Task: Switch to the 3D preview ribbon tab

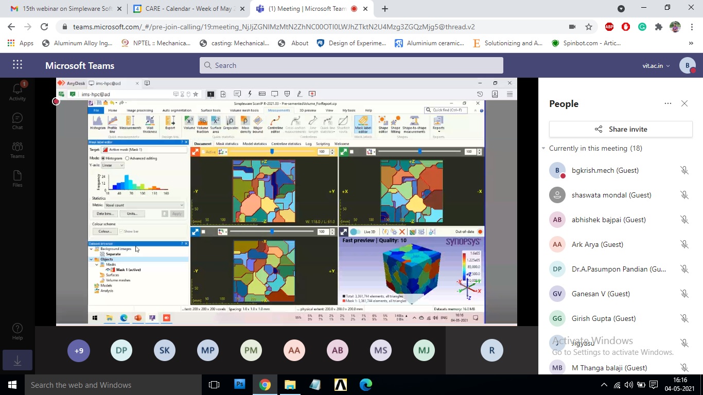Action: pos(307,111)
